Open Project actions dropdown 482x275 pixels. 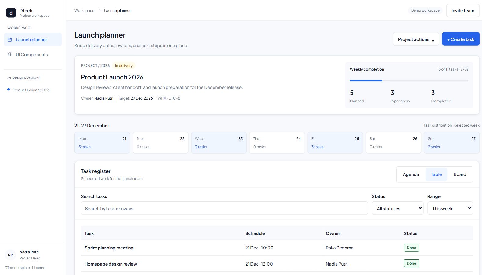click(x=416, y=39)
